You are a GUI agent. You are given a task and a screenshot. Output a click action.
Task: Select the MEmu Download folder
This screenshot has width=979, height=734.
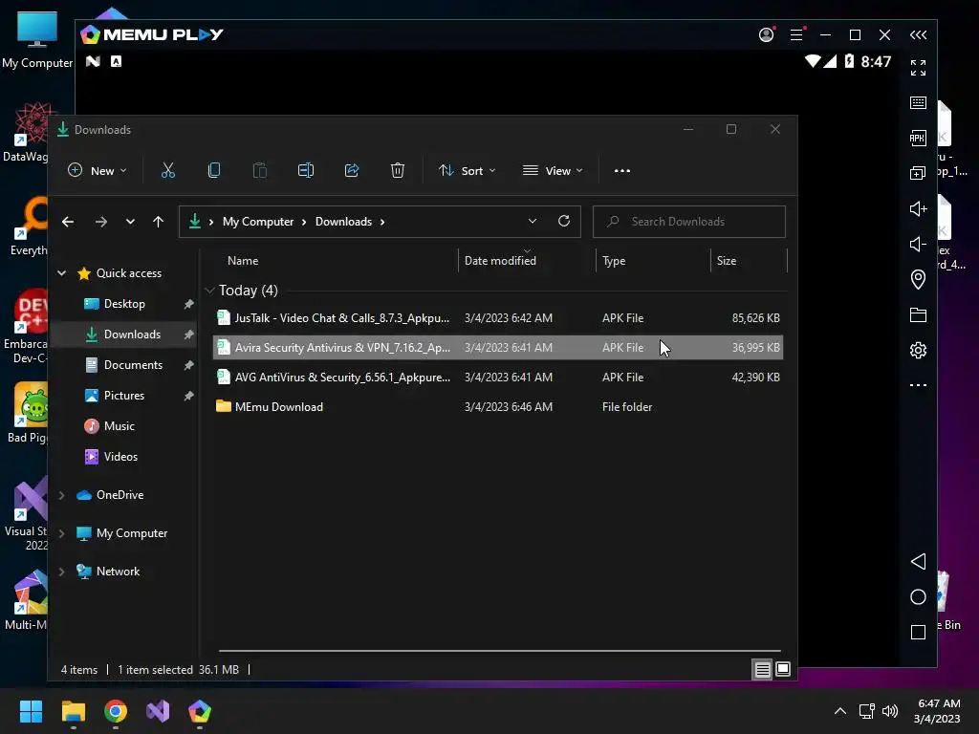click(497, 407)
